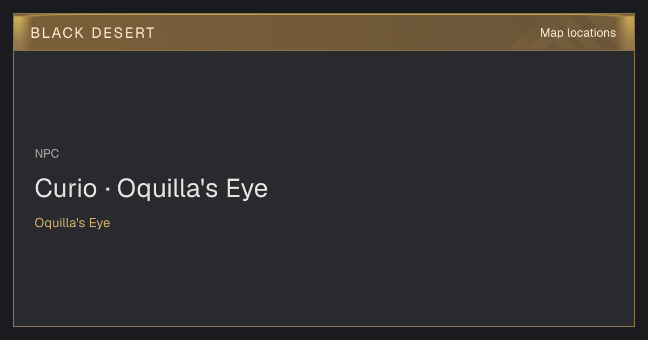Click the word DESERT in the header
Image resolution: width=648 pixels, height=340 pixels.
coord(123,33)
